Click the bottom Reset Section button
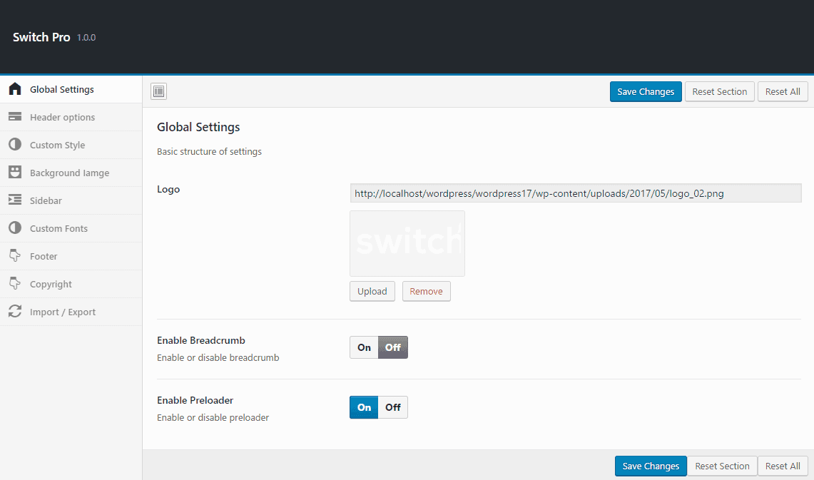This screenshot has height=480, width=814. (722, 466)
